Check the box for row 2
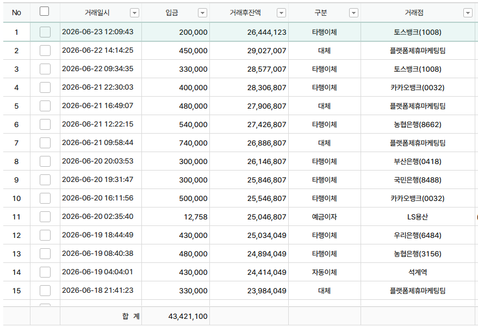This screenshot has height=327, width=478. [x=45, y=51]
